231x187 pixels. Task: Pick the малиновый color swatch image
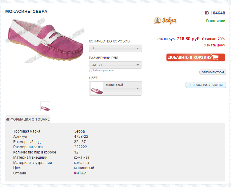(97, 89)
